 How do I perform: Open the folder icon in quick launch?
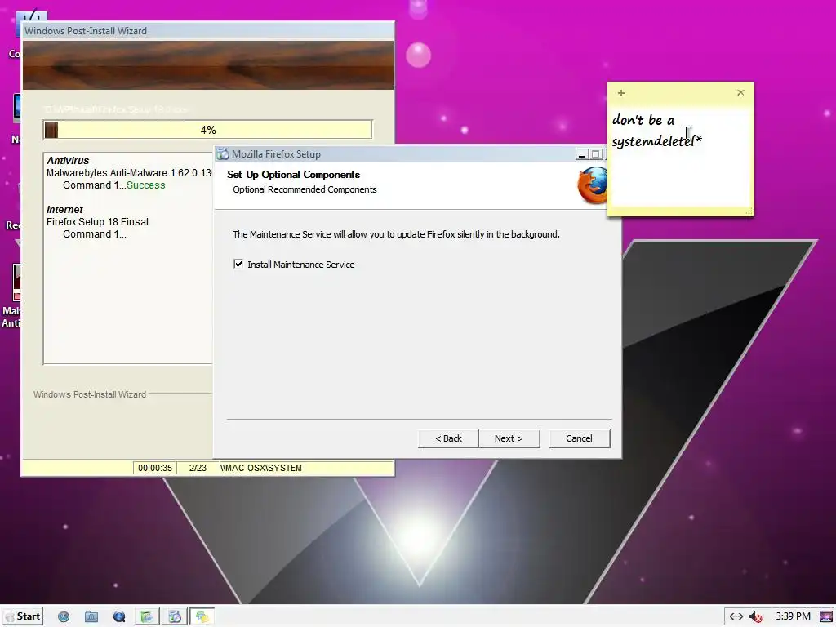91,617
